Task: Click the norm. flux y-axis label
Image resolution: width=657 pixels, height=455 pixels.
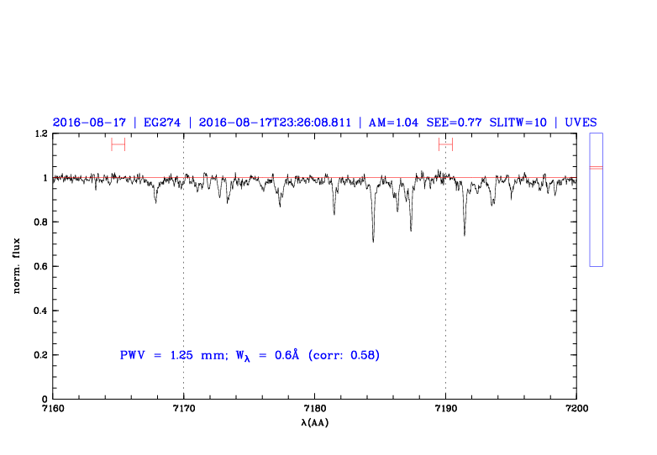Action: 17,266
